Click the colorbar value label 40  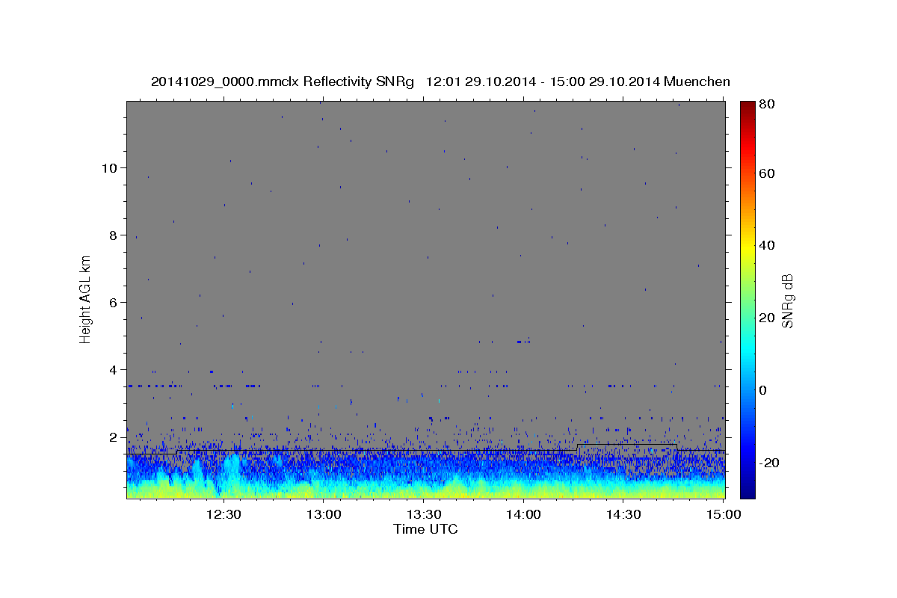tap(768, 245)
